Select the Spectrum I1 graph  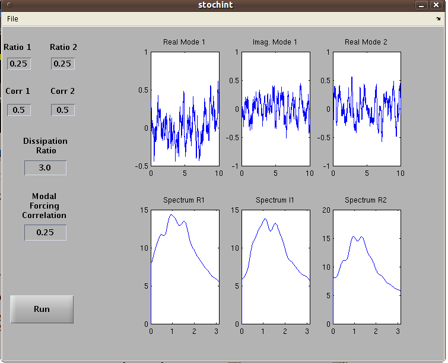tap(275, 267)
